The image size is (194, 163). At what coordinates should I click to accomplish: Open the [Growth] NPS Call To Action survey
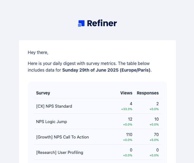62,137
